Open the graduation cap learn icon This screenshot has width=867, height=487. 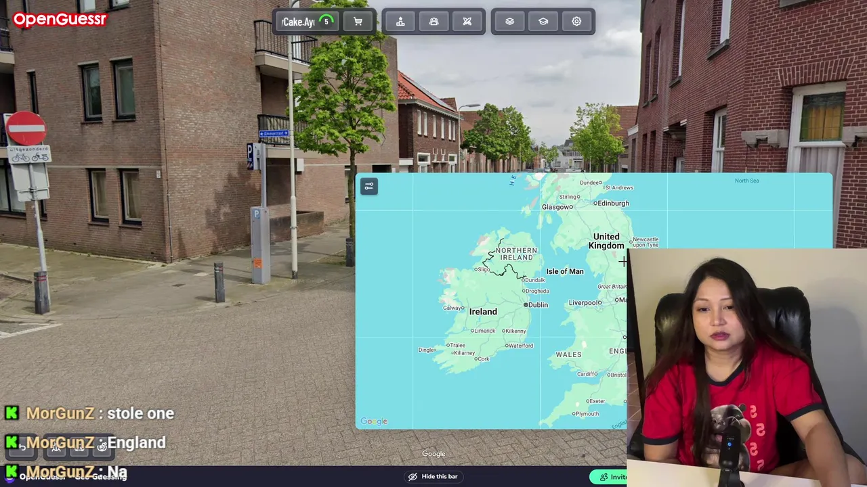543,22
